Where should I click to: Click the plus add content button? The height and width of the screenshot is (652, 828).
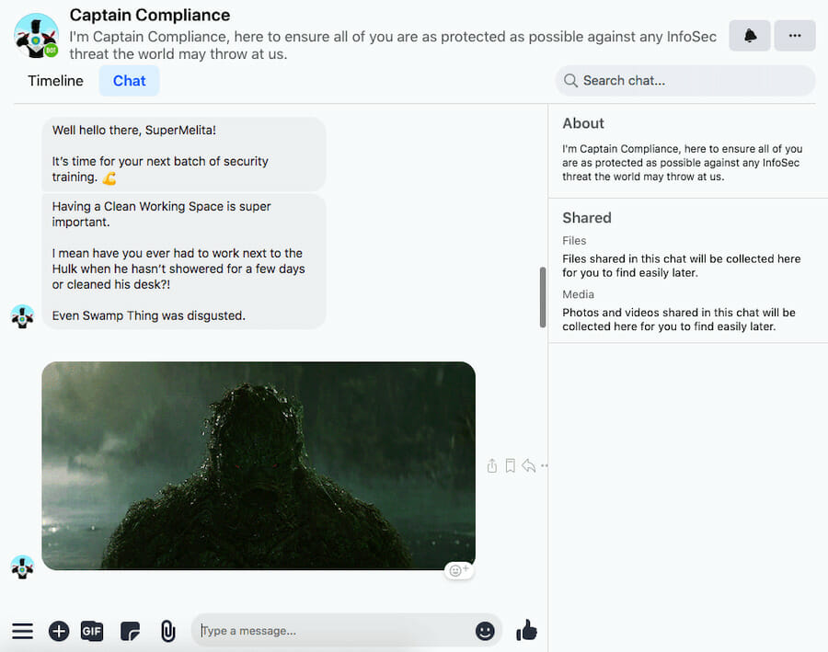click(x=59, y=631)
